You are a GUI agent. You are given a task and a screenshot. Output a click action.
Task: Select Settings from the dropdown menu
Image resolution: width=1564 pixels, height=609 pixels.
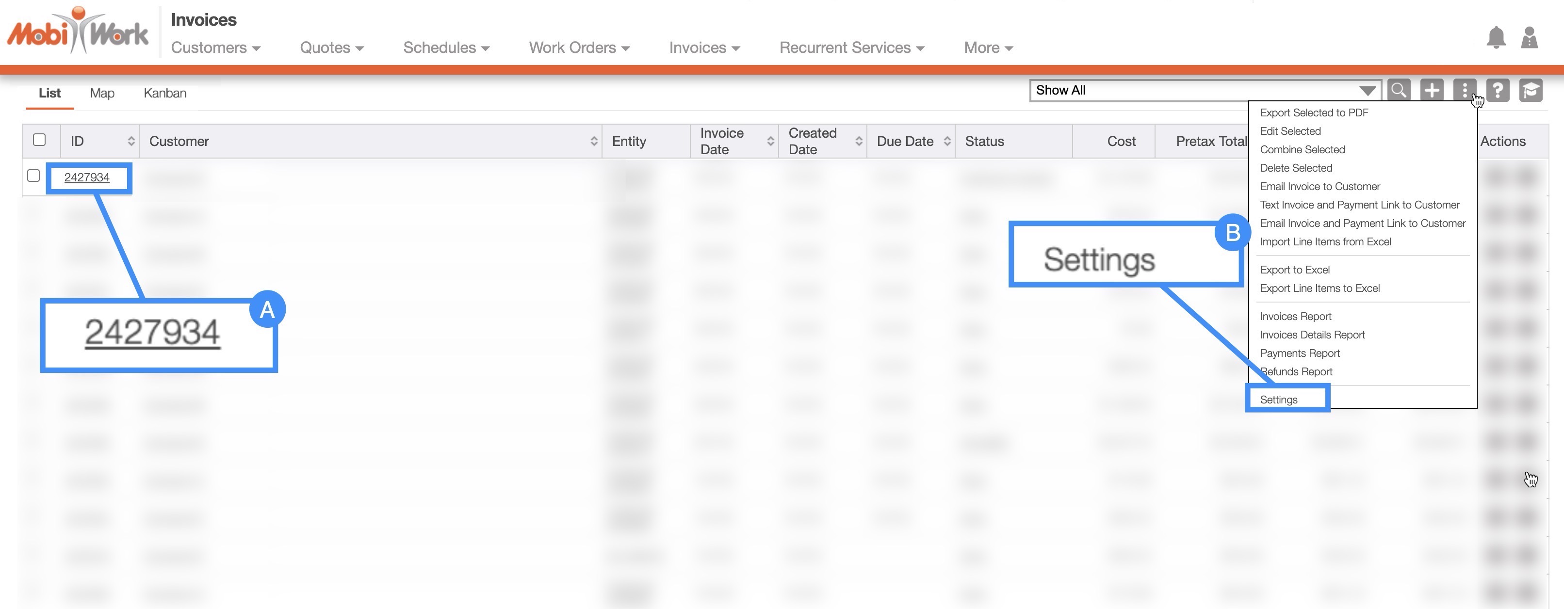(x=1279, y=400)
